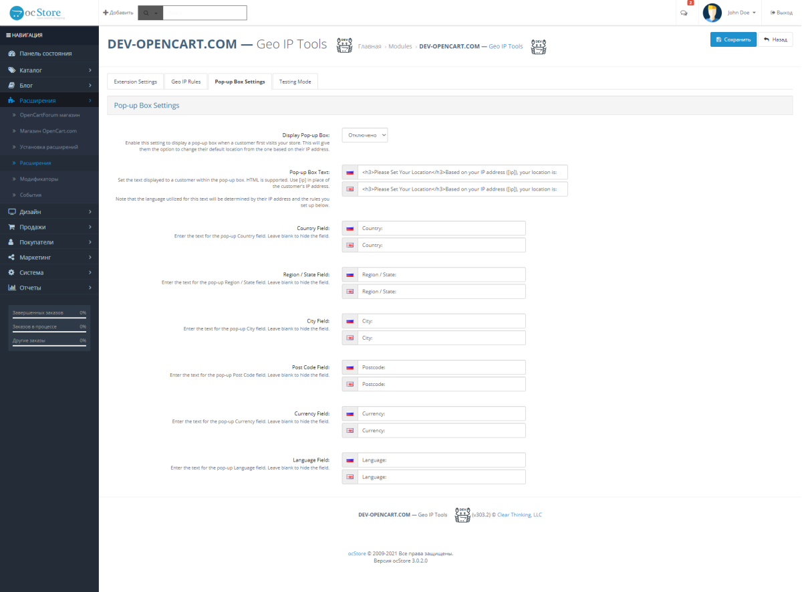Image resolution: width=802 pixels, height=592 pixels.
Task: Click Завершенных заказов progress bar
Action: pyautogui.click(x=49, y=318)
